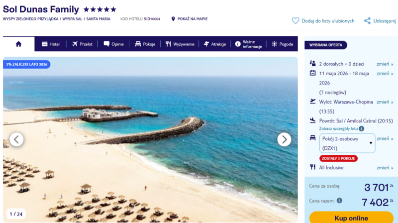
Task: Click the main beach gallery photo
Action: pyautogui.click(x=150, y=140)
